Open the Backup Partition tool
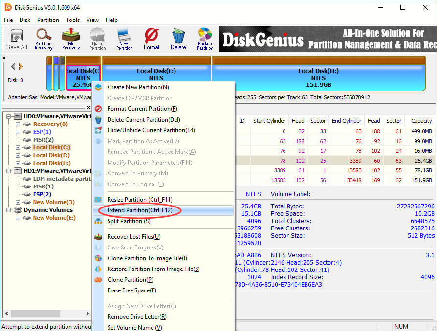The image size is (437, 331). click(205, 40)
